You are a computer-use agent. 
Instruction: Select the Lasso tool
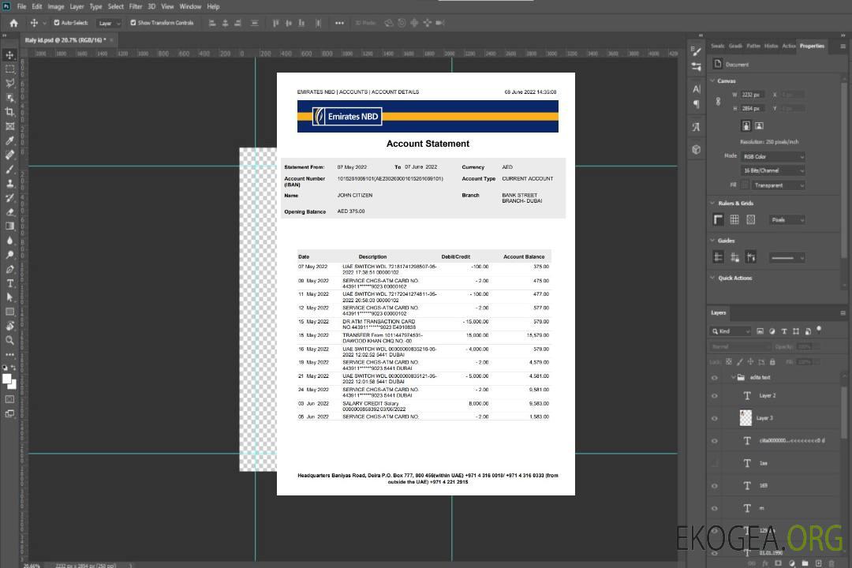[9, 83]
